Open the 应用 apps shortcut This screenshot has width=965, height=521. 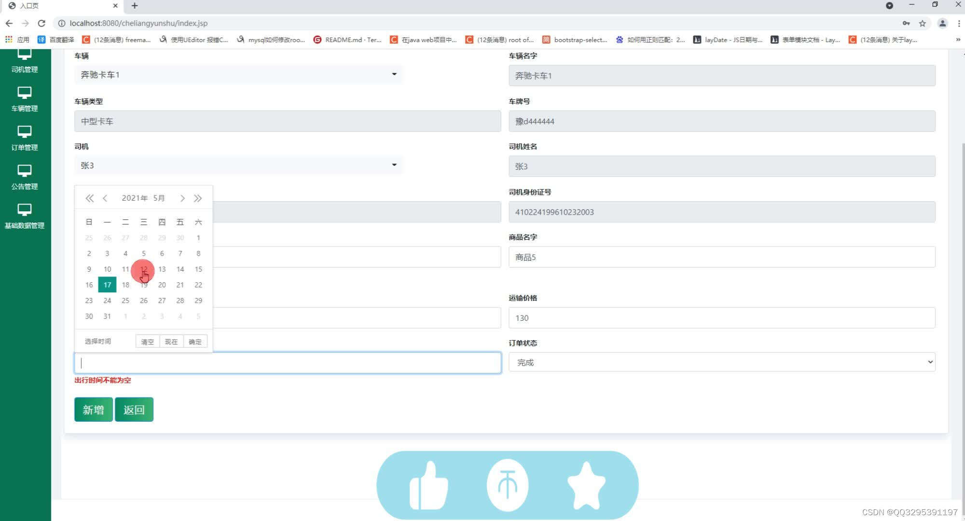tap(17, 40)
